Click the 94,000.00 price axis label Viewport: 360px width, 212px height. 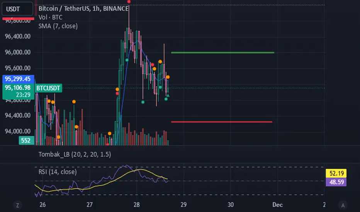[x=18, y=131]
